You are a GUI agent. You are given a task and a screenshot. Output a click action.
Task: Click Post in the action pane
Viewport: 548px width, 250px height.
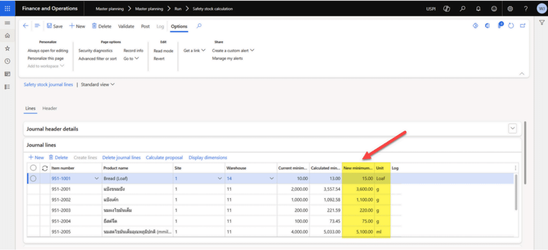pyautogui.click(x=146, y=26)
